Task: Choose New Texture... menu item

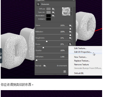Action: pyautogui.click(x=85, y=57)
